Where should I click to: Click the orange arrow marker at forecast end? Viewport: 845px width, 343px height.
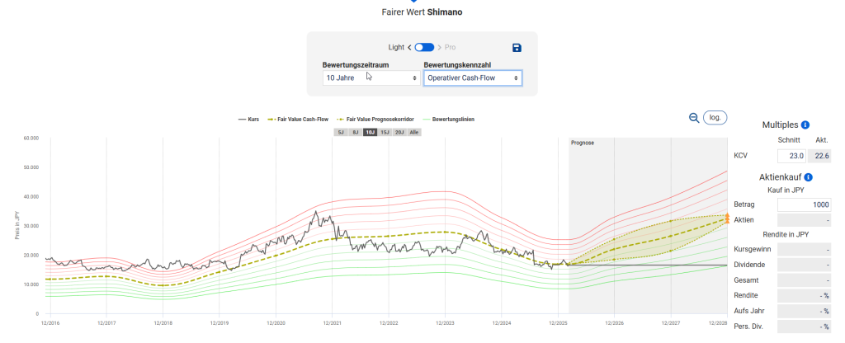726,218
